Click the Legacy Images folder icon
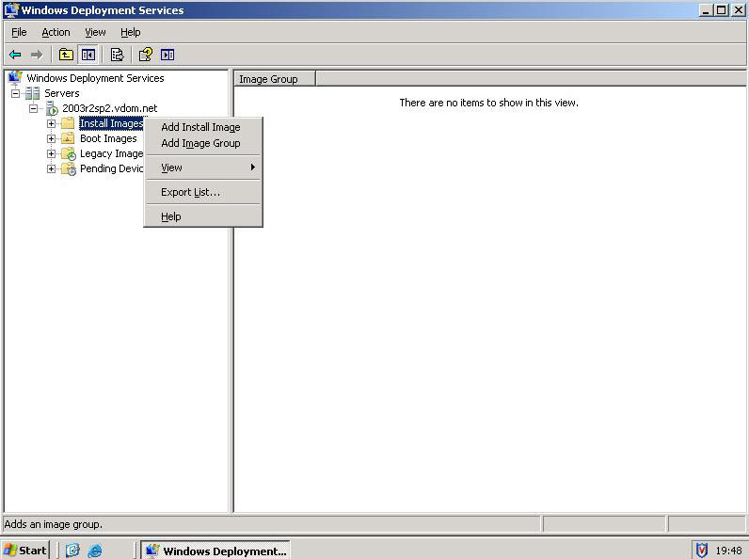Viewport: 749px width, 559px height. tap(69, 153)
